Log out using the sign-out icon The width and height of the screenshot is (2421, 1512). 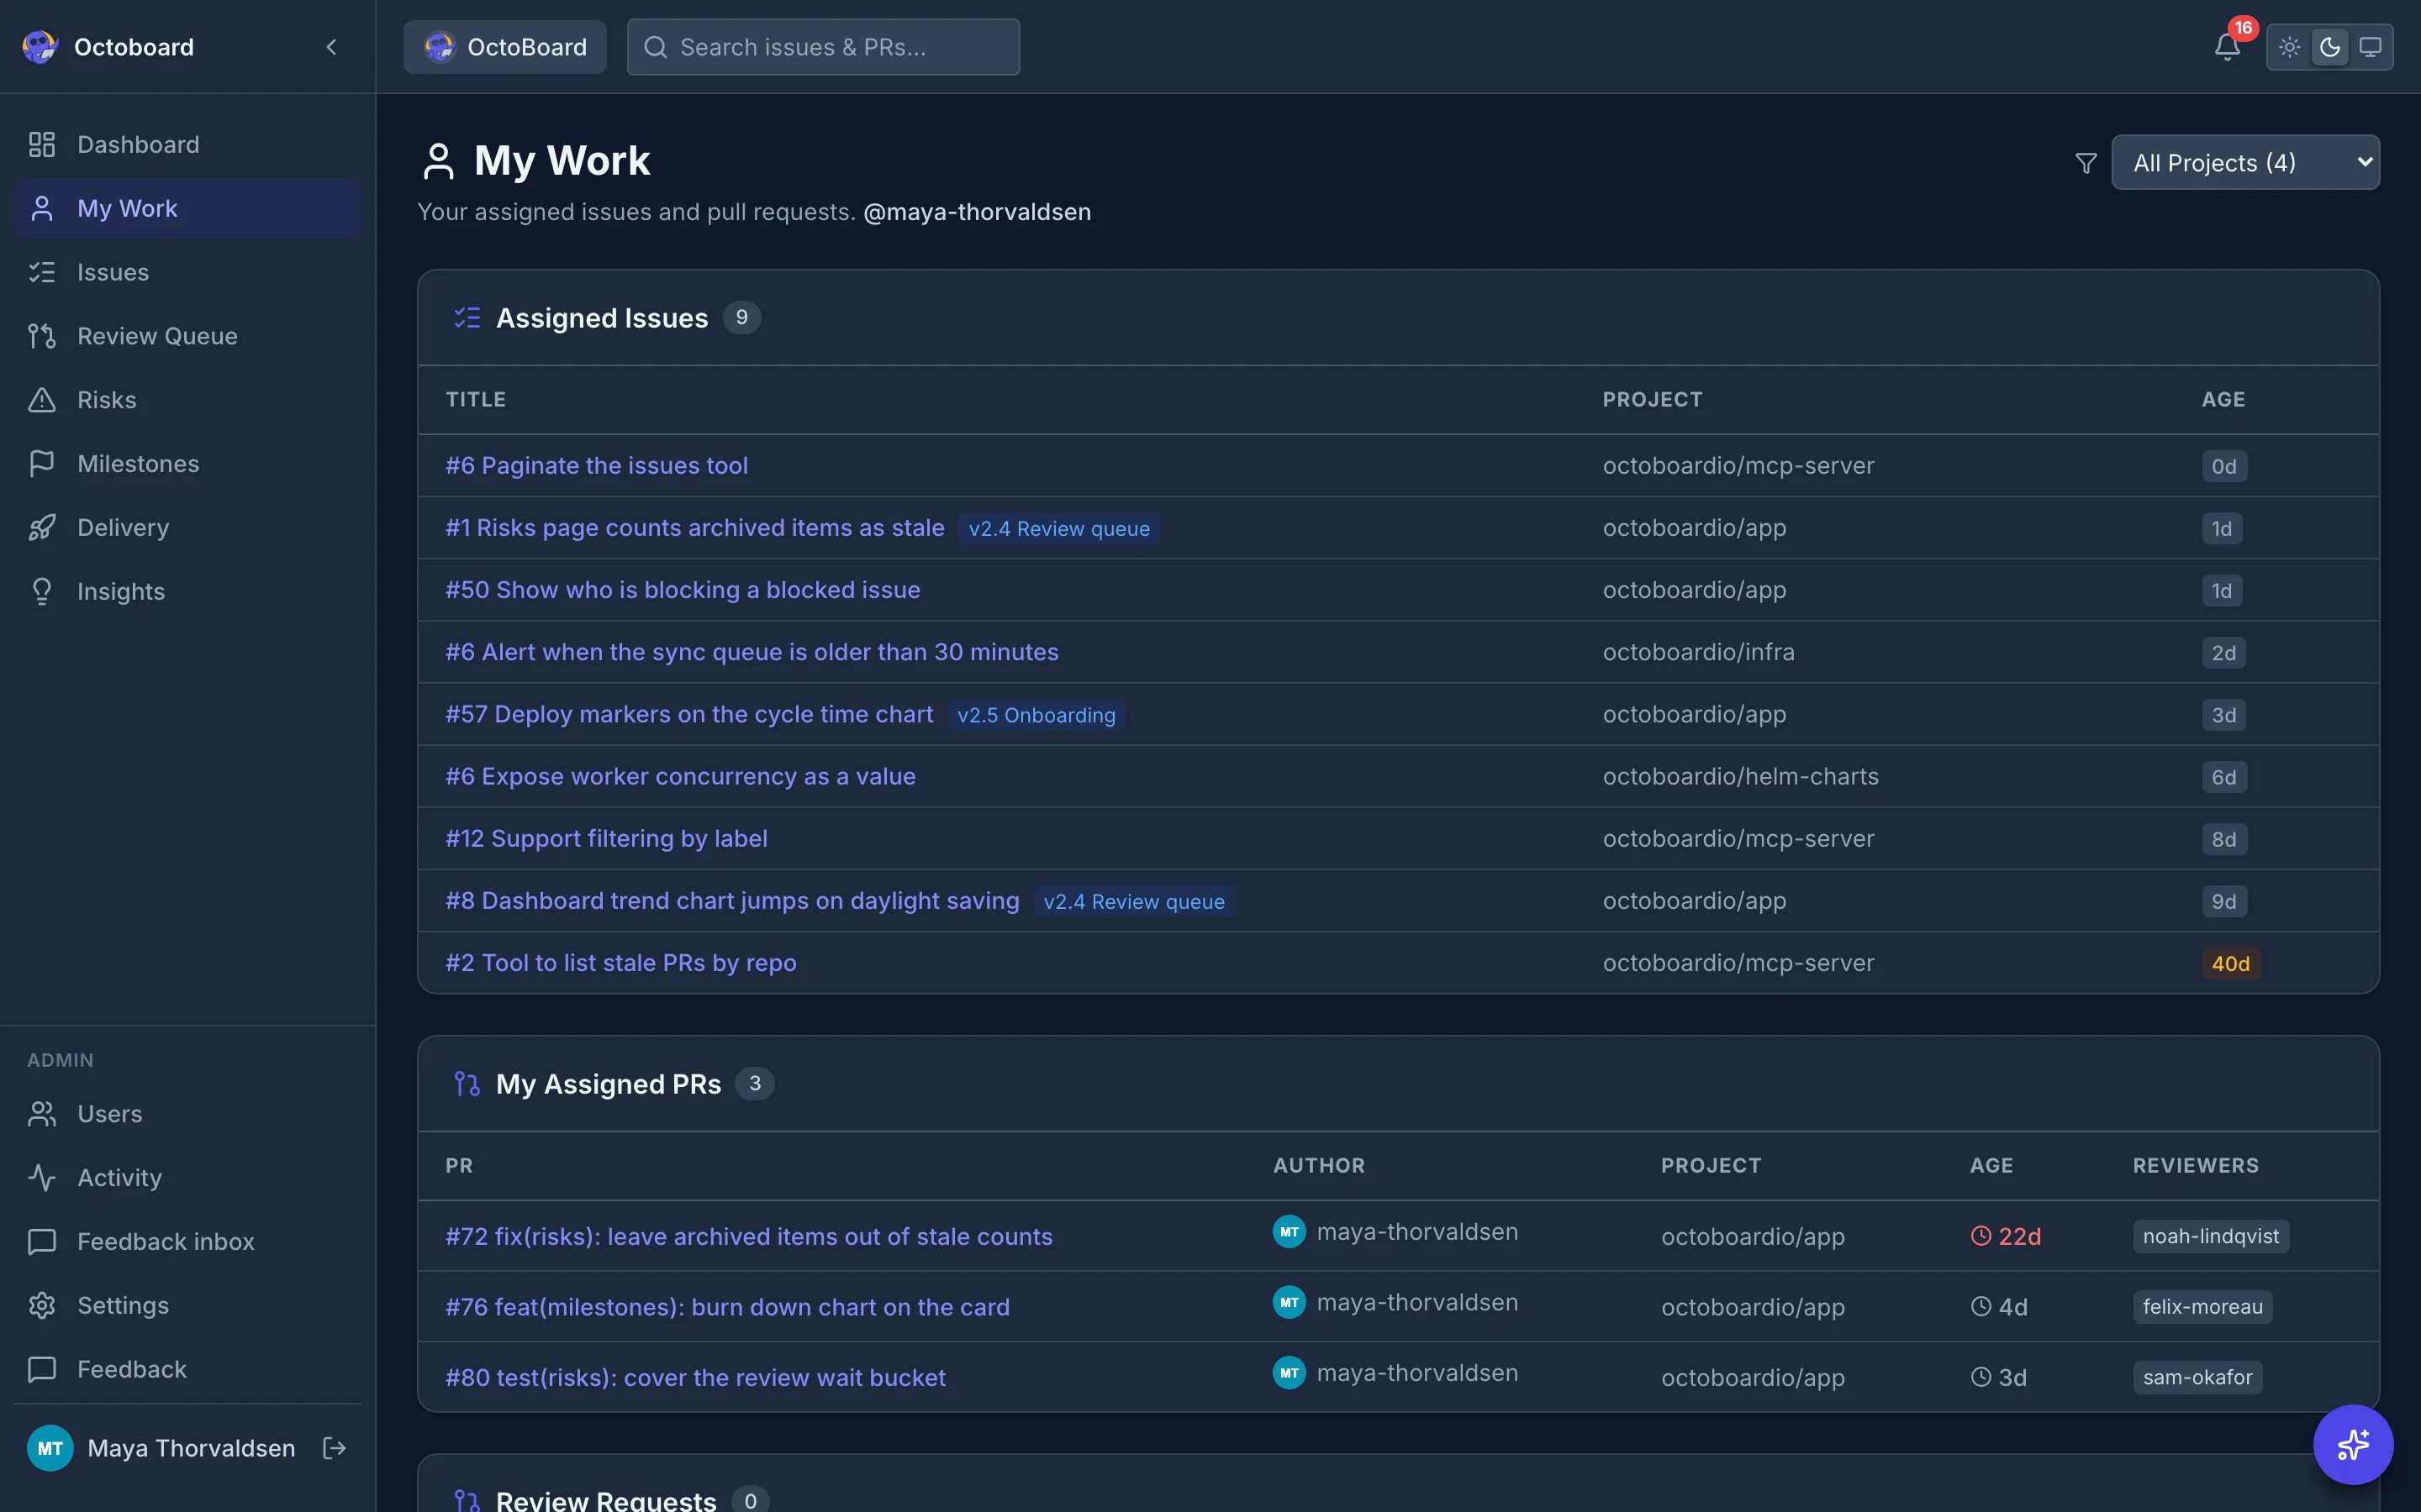[334, 1447]
